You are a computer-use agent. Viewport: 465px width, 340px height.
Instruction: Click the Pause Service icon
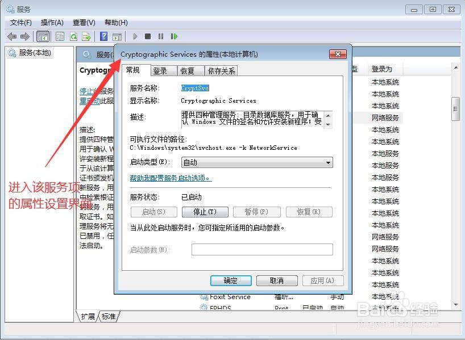(161, 36)
